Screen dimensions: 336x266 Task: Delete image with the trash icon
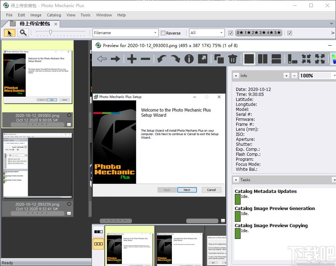point(232,59)
